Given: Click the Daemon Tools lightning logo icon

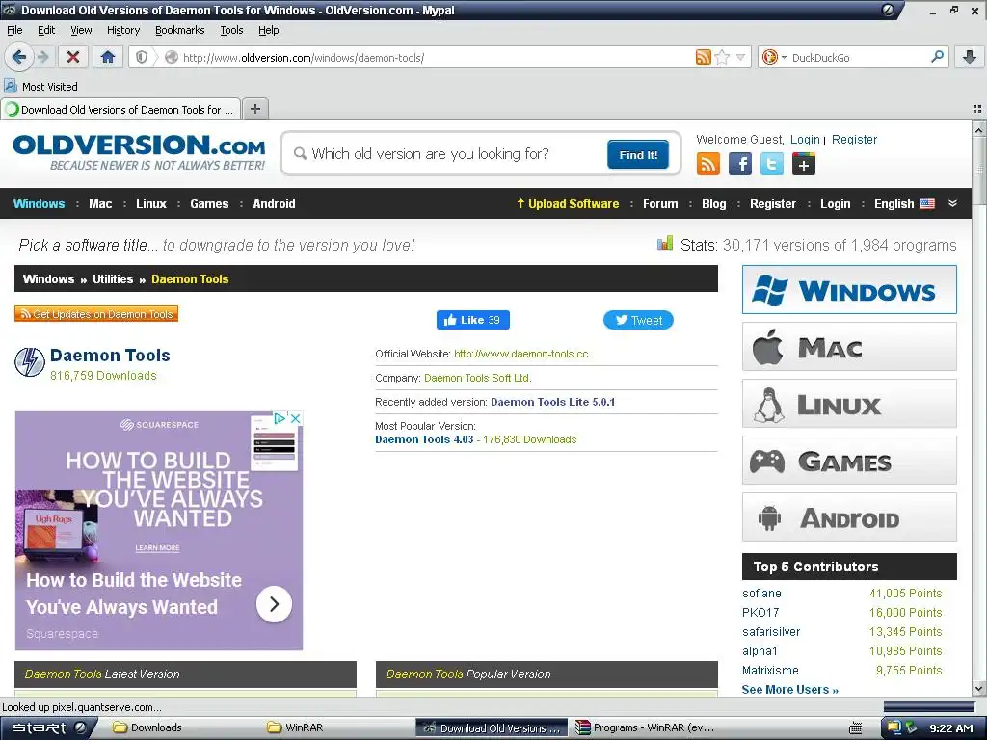Looking at the screenshot, I should pos(30,362).
